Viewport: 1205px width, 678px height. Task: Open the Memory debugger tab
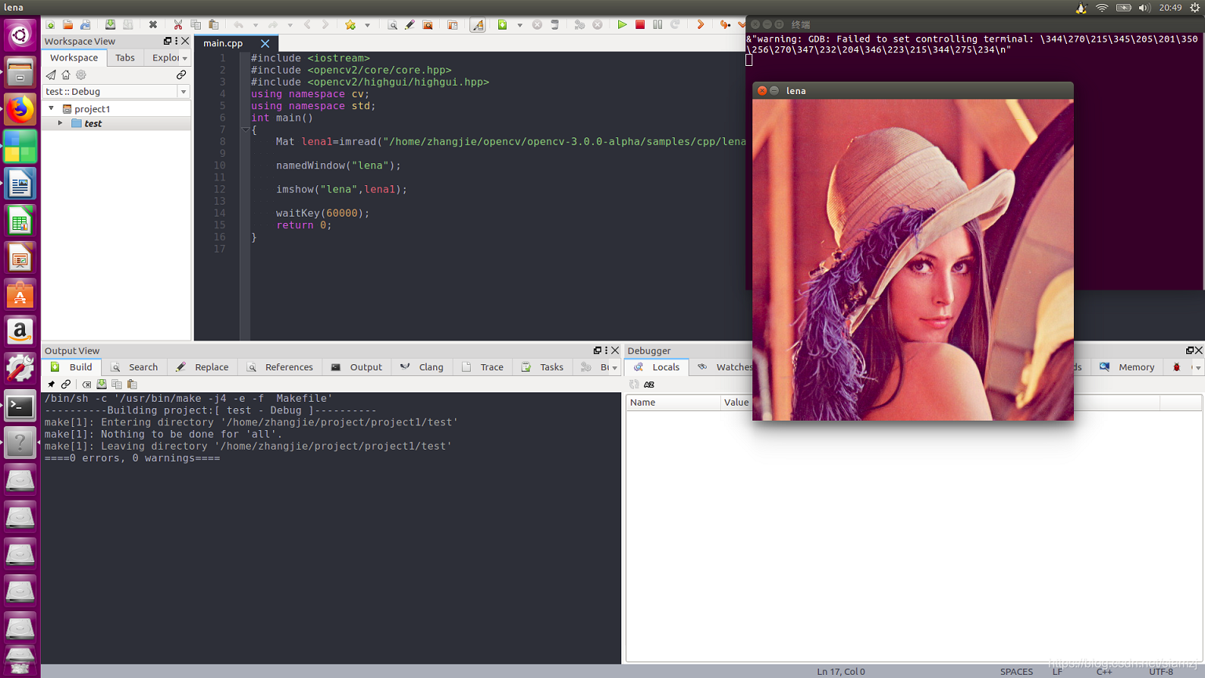point(1127,367)
